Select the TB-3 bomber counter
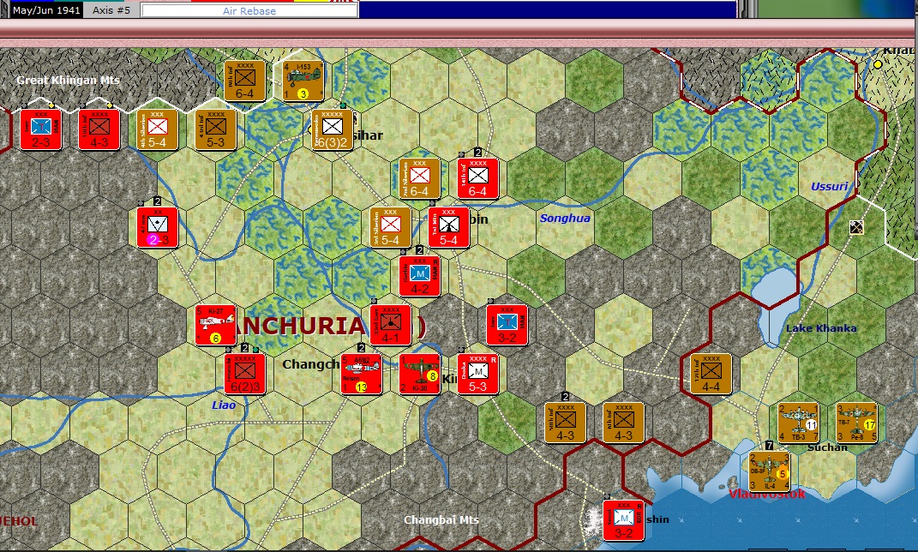 798,423
